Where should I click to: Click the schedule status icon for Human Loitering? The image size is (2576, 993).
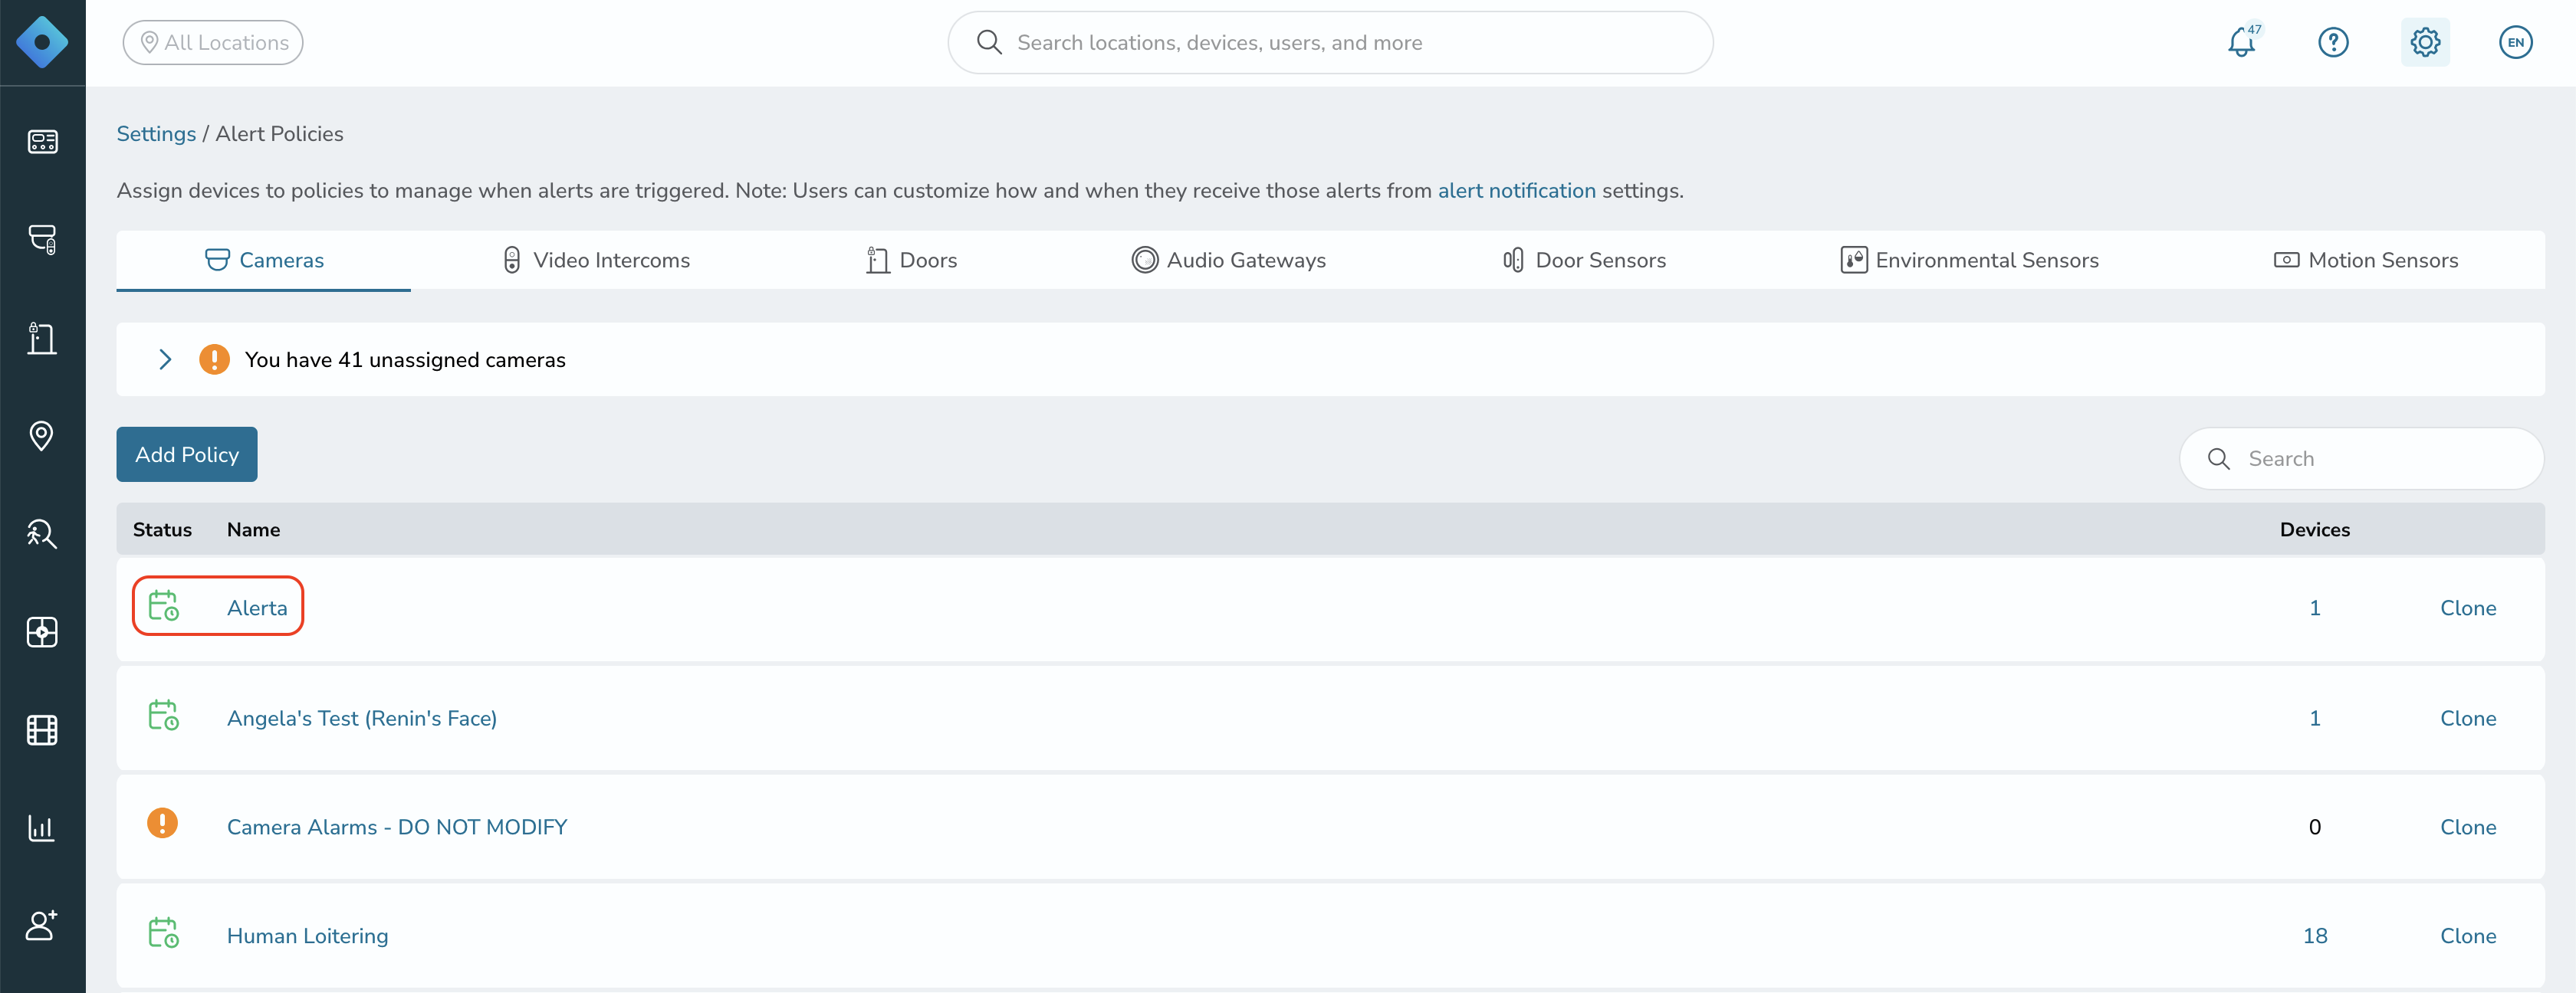click(x=163, y=933)
